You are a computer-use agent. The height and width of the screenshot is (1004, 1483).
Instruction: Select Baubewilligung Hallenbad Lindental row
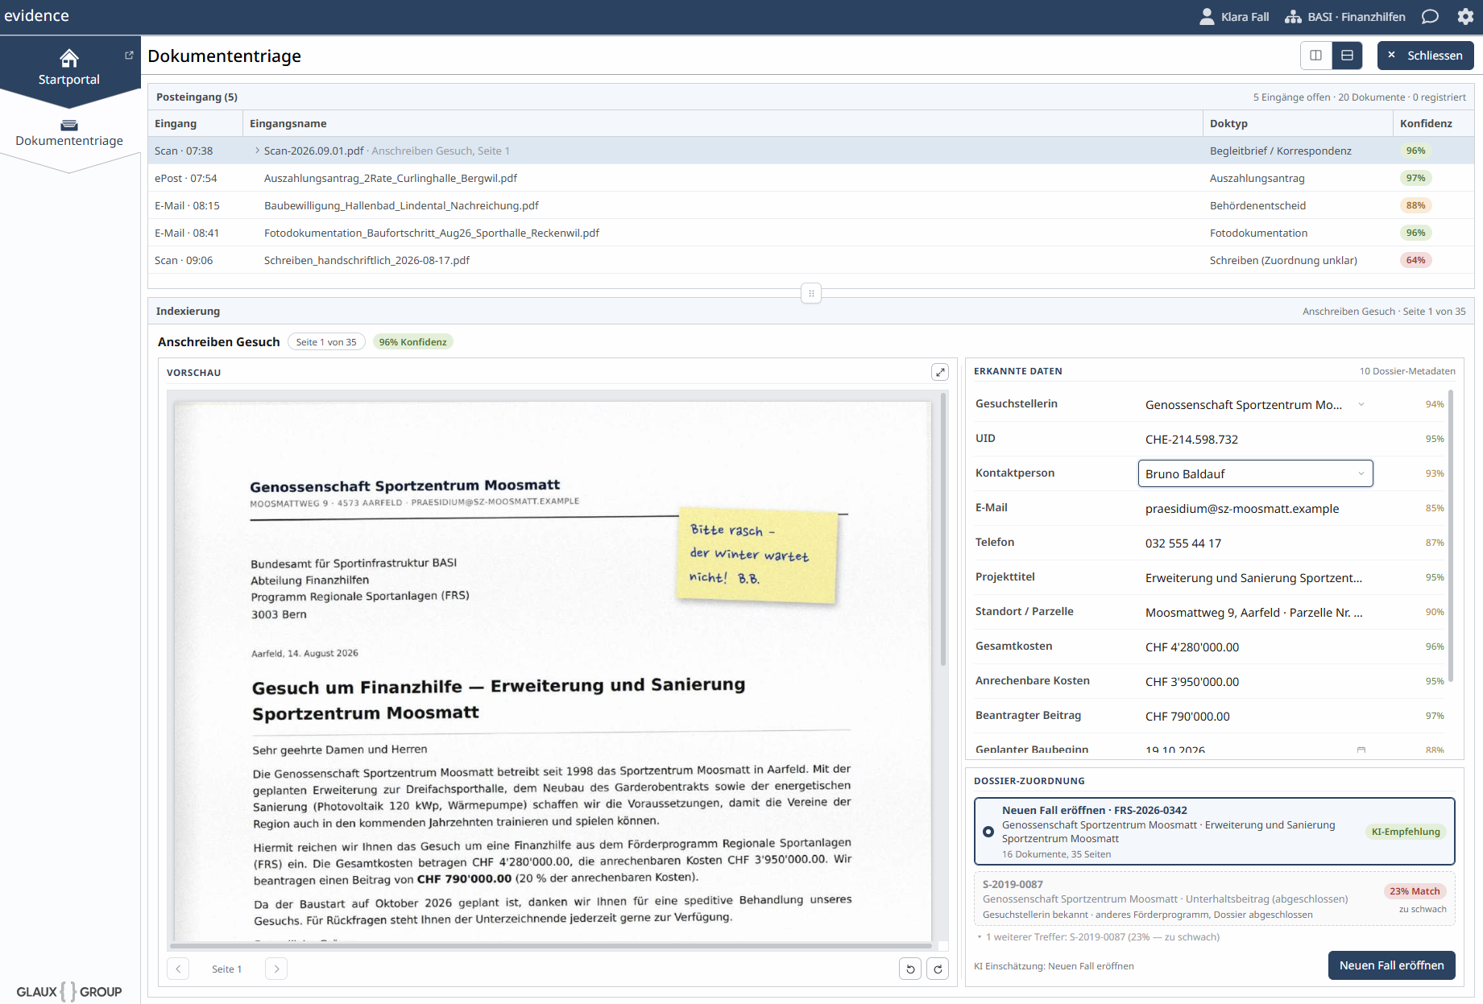tap(810, 205)
